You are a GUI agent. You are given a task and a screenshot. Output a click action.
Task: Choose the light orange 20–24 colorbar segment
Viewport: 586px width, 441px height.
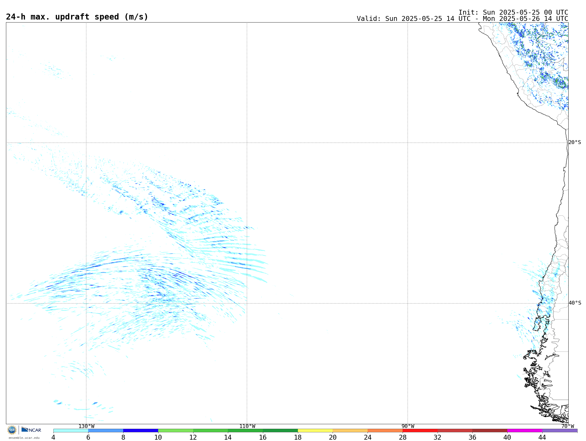[350, 431]
